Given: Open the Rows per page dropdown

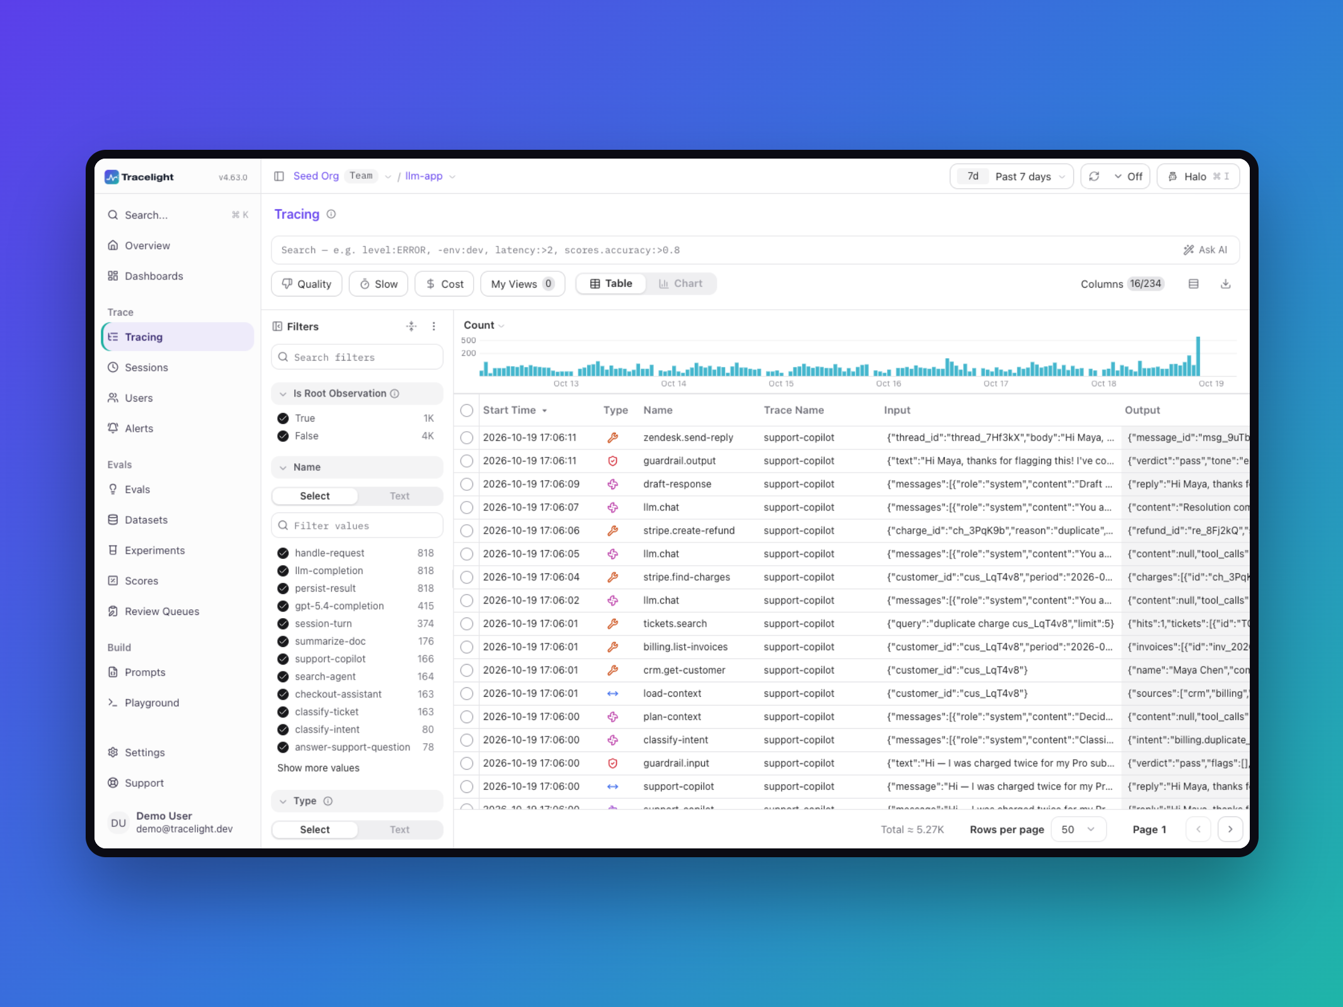Looking at the screenshot, I should pyautogui.click(x=1078, y=830).
